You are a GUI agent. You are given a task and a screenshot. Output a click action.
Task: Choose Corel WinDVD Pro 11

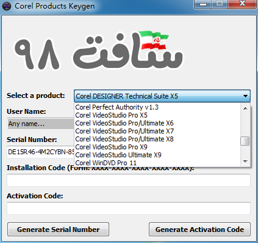[158, 163]
